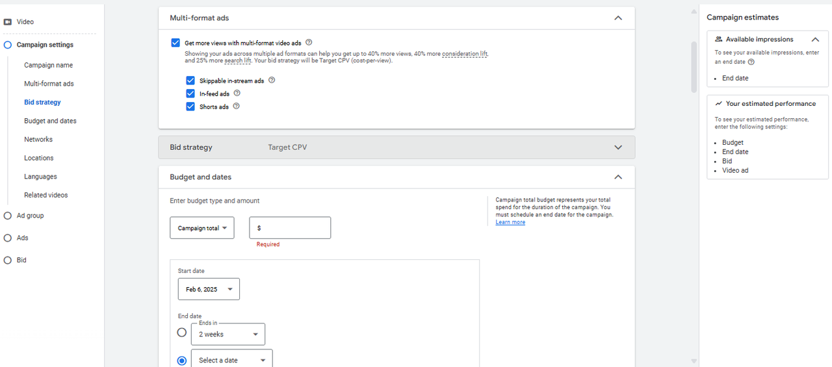The image size is (832, 367).
Task: Open the Ad group step in sidebar
Action: [30, 216]
